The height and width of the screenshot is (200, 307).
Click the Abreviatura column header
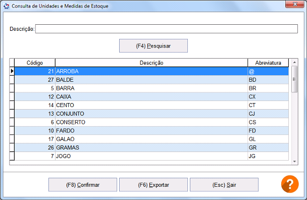(268, 63)
